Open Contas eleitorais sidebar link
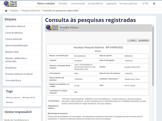The height and width of the screenshot is (121, 162). (14, 39)
